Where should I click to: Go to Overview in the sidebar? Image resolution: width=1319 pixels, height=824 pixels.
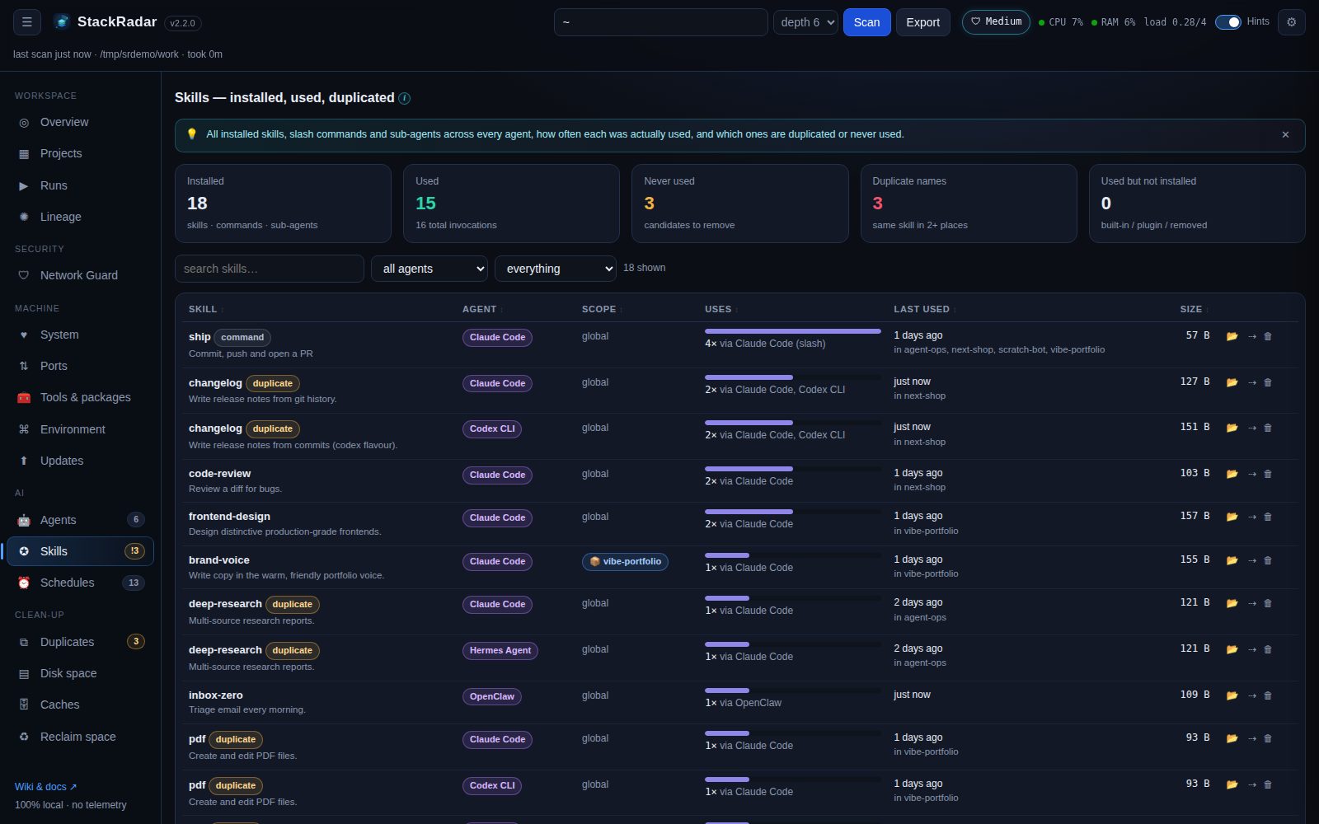[80, 122]
